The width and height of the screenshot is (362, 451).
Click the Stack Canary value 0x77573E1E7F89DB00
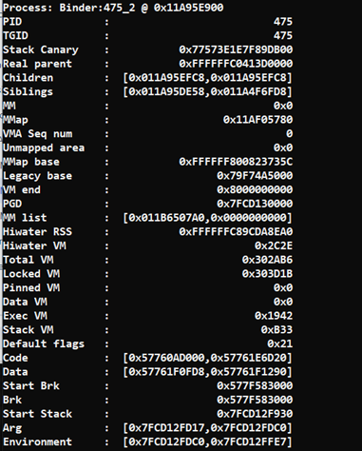[x=236, y=49]
